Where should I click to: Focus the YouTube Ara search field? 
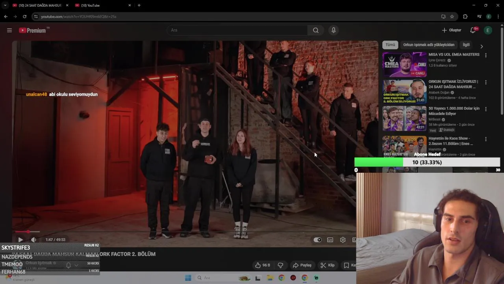point(237,30)
